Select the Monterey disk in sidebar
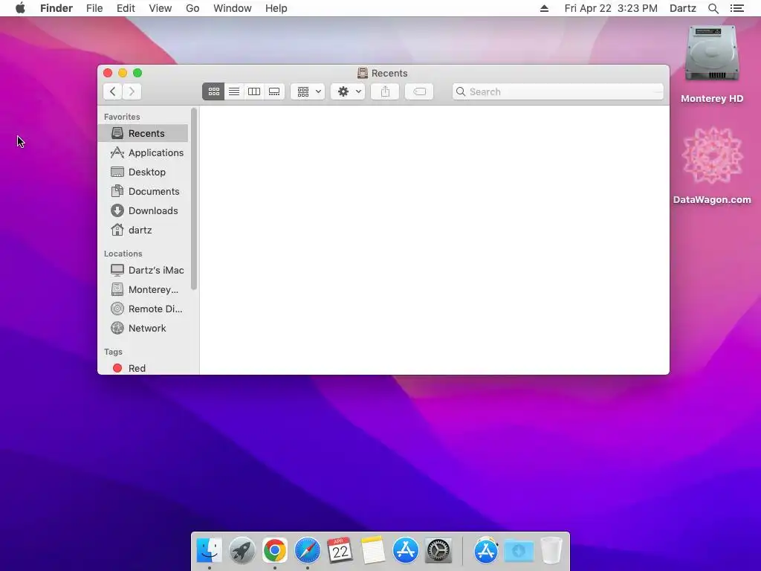Viewport: 761px width, 571px height. pos(143,290)
